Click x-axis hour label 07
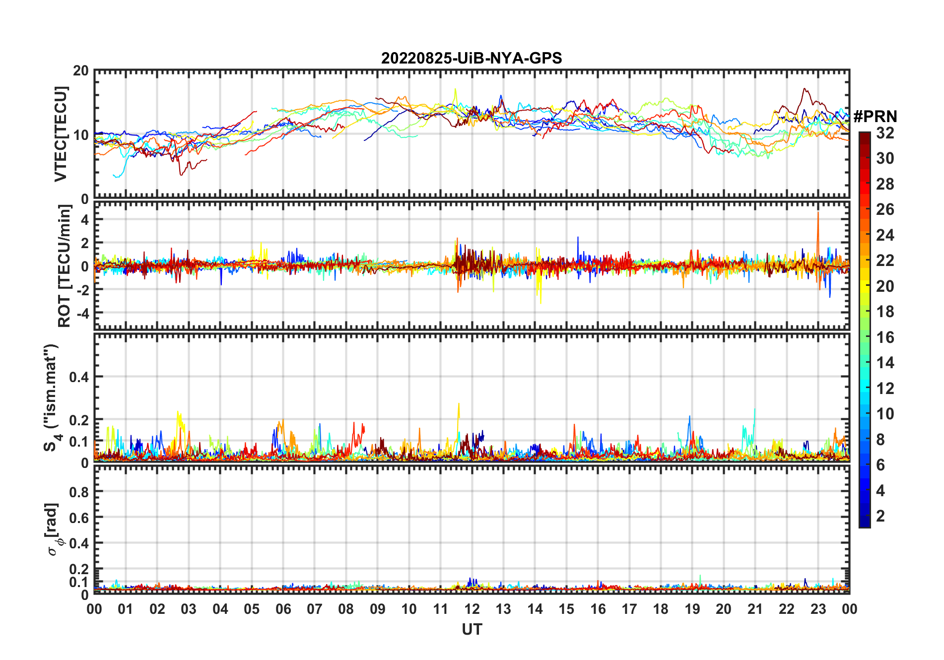The height and width of the screenshot is (660, 944). (315, 609)
